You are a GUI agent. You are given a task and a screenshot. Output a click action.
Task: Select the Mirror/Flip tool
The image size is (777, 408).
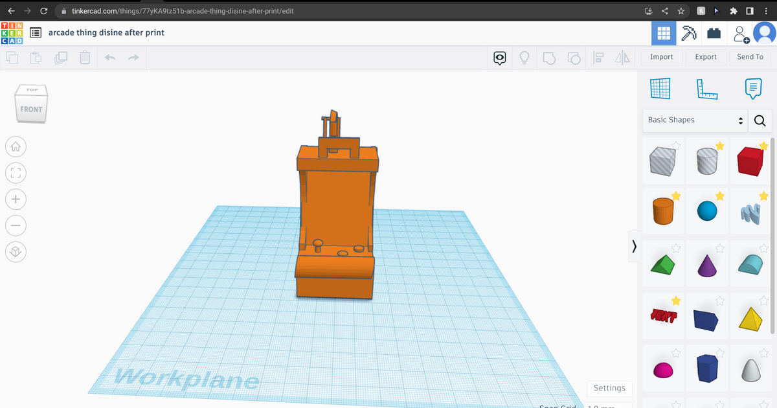622,58
